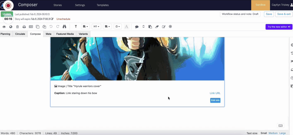Click the edit icon next to expiry date

pyautogui.click(x=52, y=19)
